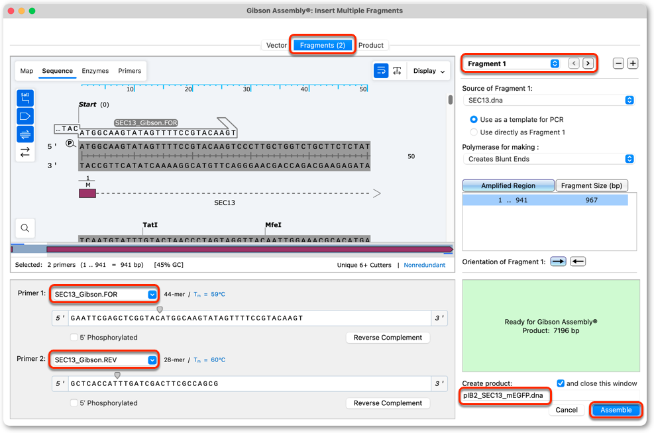Switch to the Product tab
This screenshot has height=433, width=654.
(371, 45)
